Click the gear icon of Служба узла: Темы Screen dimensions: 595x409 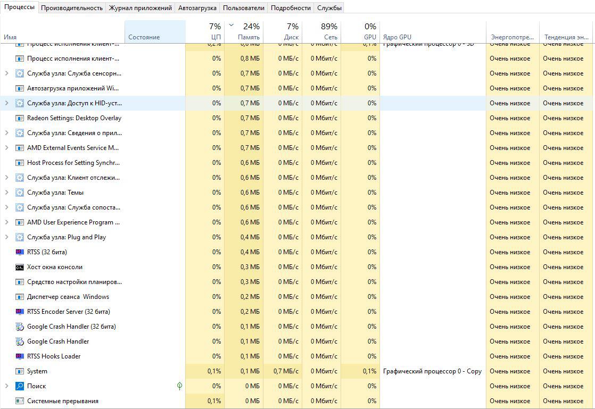click(x=20, y=193)
